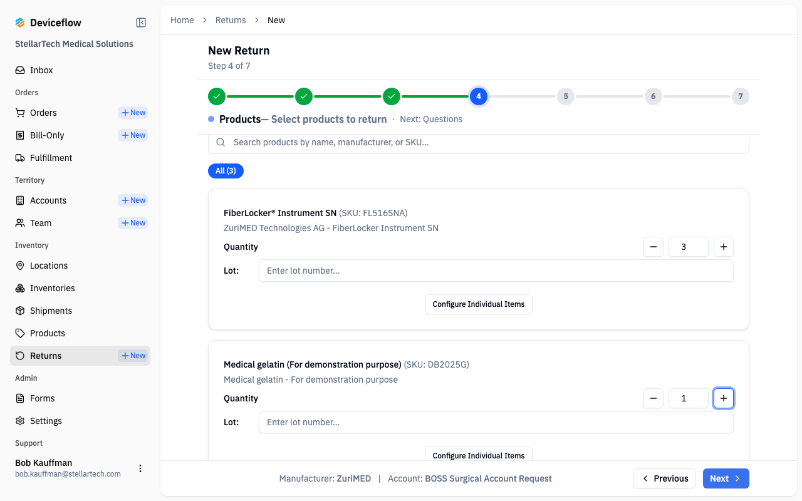This screenshot has width=802, height=501.
Task: Click the Fulfillment truck icon
Action: point(20,158)
